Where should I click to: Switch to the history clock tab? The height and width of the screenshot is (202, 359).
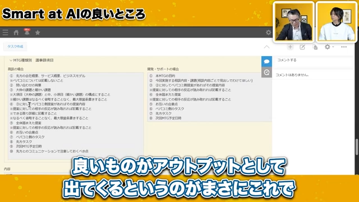(x=266, y=72)
